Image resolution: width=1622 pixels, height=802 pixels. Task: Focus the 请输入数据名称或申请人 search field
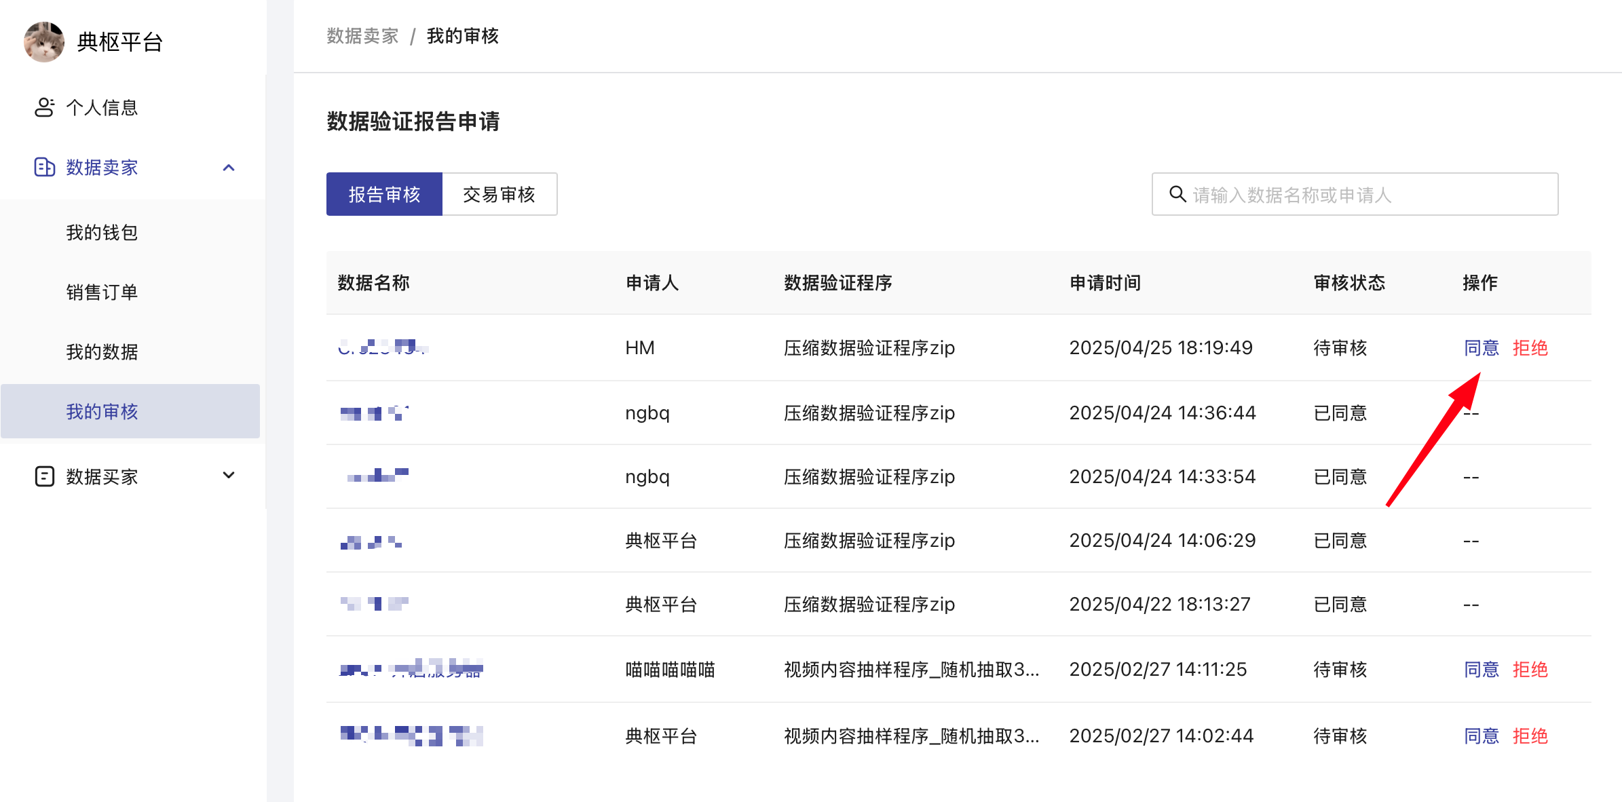tap(1355, 195)
